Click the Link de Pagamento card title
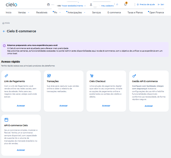The image size is (171, 158). (x=15, y=81)
